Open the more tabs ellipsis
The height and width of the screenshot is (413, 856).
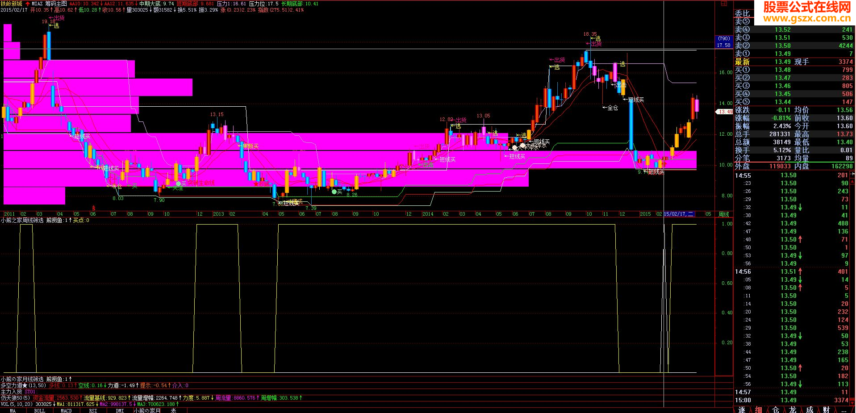point(843,409)
